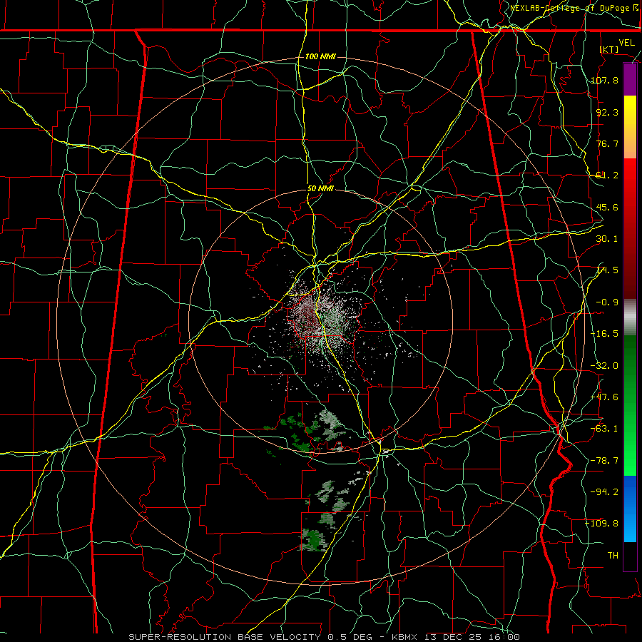Screen dimensions: 642x642
Task: Click the 30.1 legend value
Action: [607, 239]
